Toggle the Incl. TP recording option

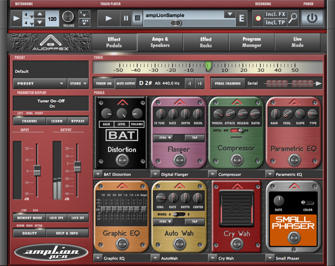[275, 23]
